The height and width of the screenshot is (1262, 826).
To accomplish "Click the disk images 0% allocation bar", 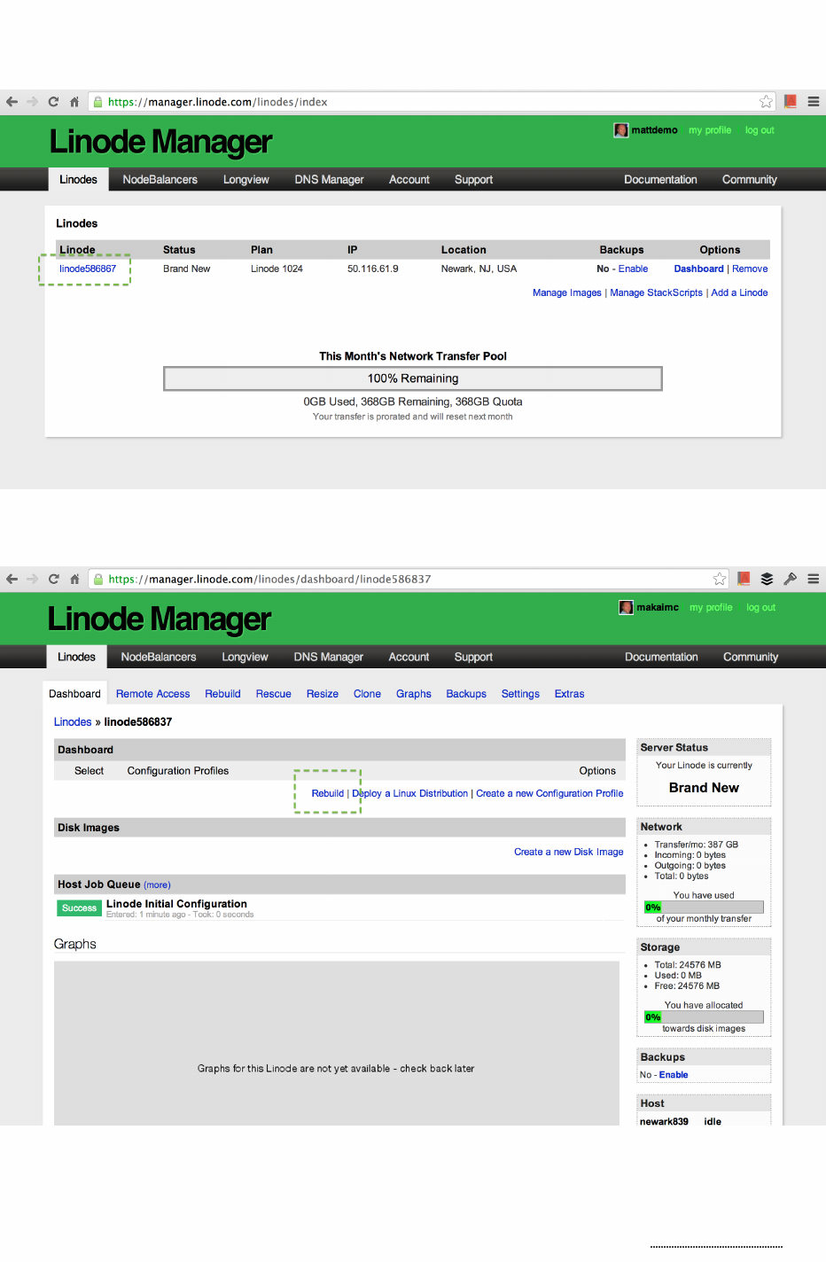I will tap(704, 1017).
